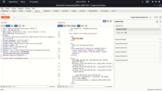Open the Project menu
This screenshot has height=91, width=162.
pos(8,8)
